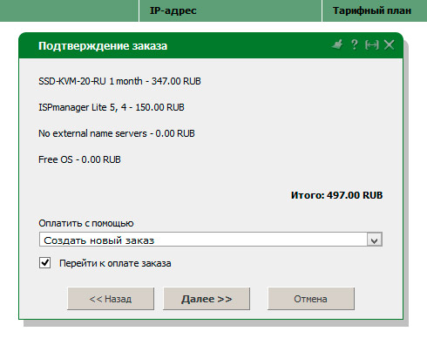Cancel order with the Отмена button
The image size is (427, 345).
(311, 299)
